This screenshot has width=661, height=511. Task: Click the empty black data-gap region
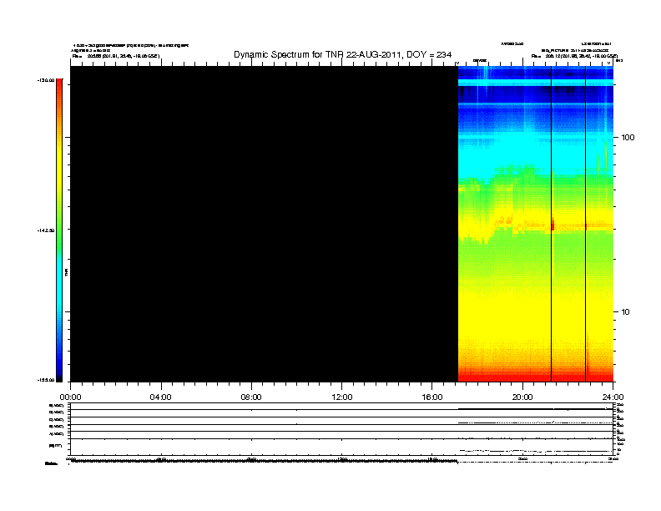click(x=264, y=224)
